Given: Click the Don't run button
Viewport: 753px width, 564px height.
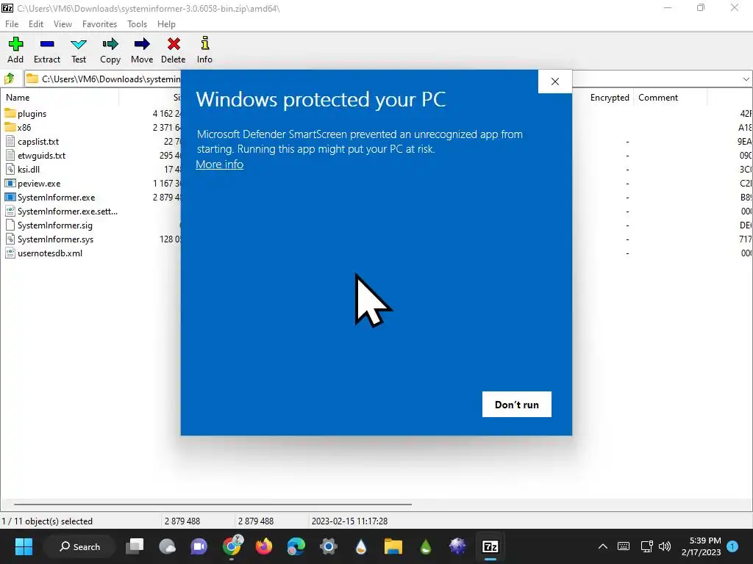Looking at the screenshot, I should point(517,405).
